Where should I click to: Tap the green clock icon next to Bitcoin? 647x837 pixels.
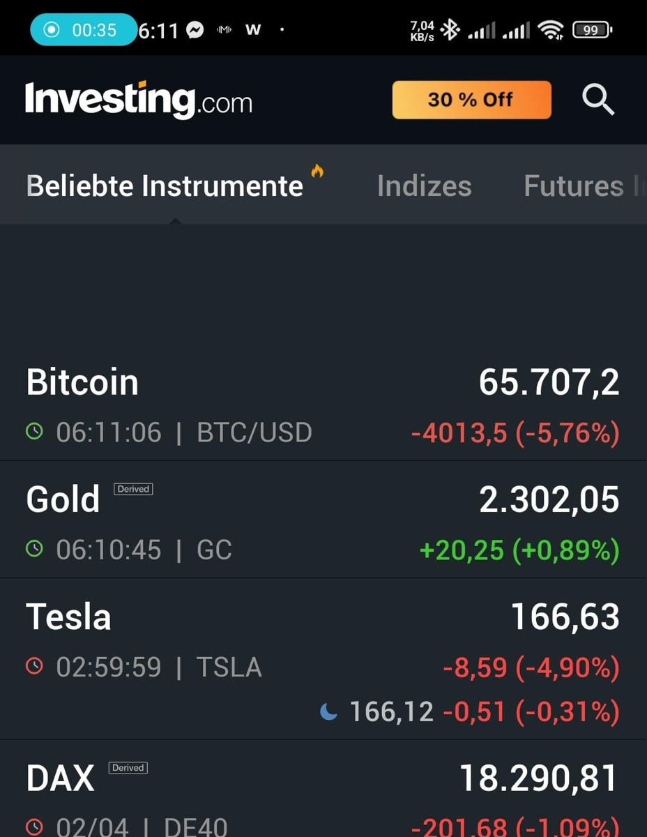[34, 432]
